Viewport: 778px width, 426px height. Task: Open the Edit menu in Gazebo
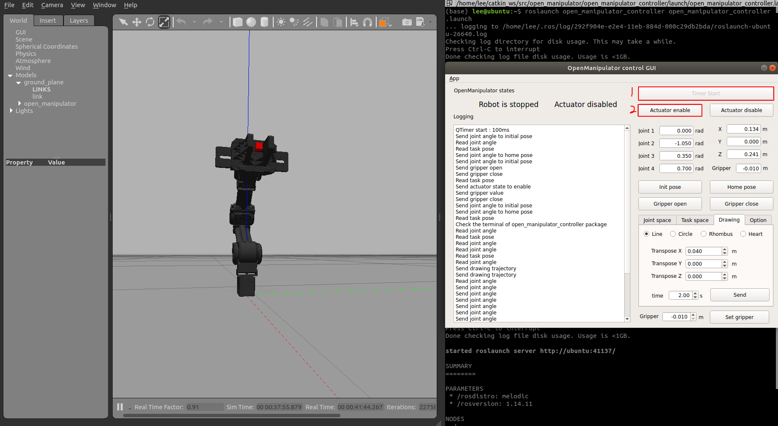pos(28,5)
